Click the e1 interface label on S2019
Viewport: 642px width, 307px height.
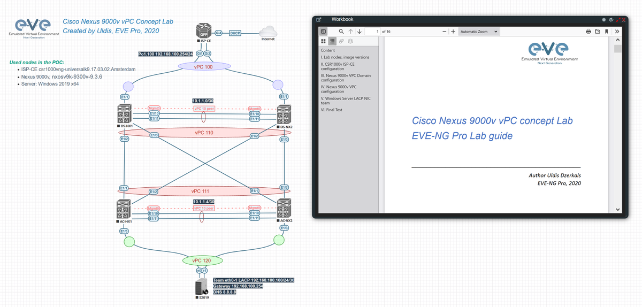(x=205, y=271)
